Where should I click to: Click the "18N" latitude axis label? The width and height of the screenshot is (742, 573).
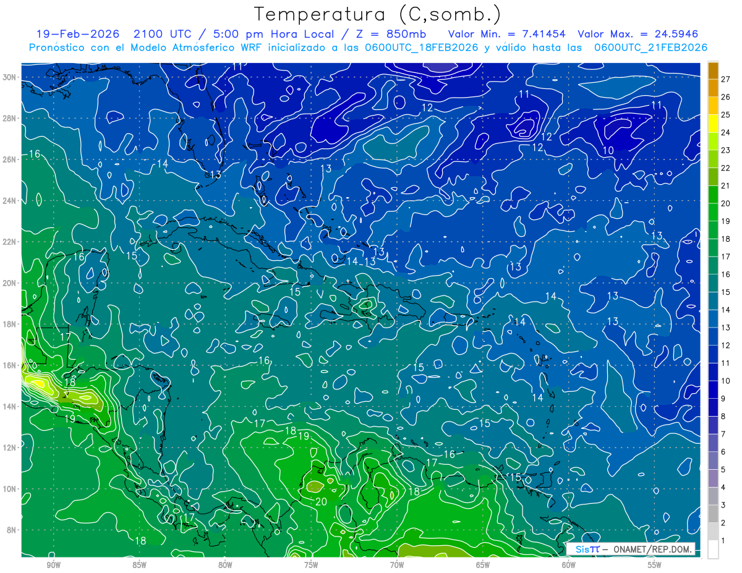tap(11, 324)
